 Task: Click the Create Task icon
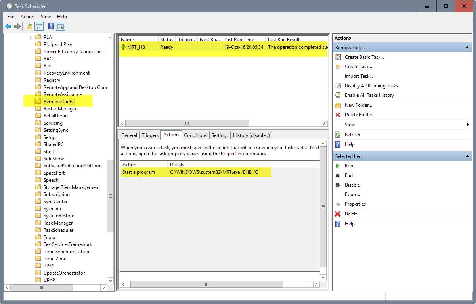[338, 67]
